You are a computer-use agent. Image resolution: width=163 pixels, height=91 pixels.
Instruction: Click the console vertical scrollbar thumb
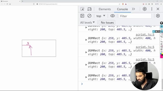162,84
